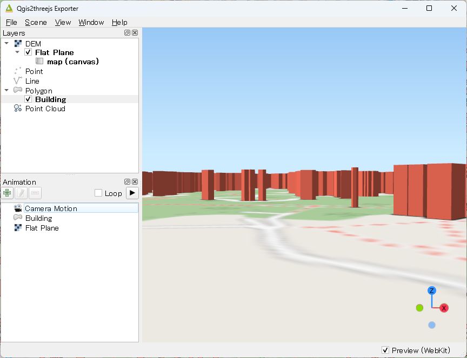Open the View menu
The image size is (467, 358).
tap(63, 22)
